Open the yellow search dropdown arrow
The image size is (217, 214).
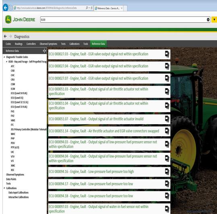coord(214,20)
